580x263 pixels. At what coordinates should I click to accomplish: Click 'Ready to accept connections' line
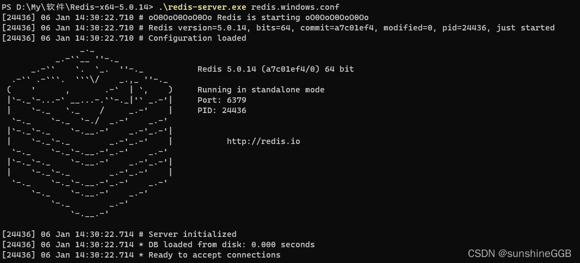point(141,254)
